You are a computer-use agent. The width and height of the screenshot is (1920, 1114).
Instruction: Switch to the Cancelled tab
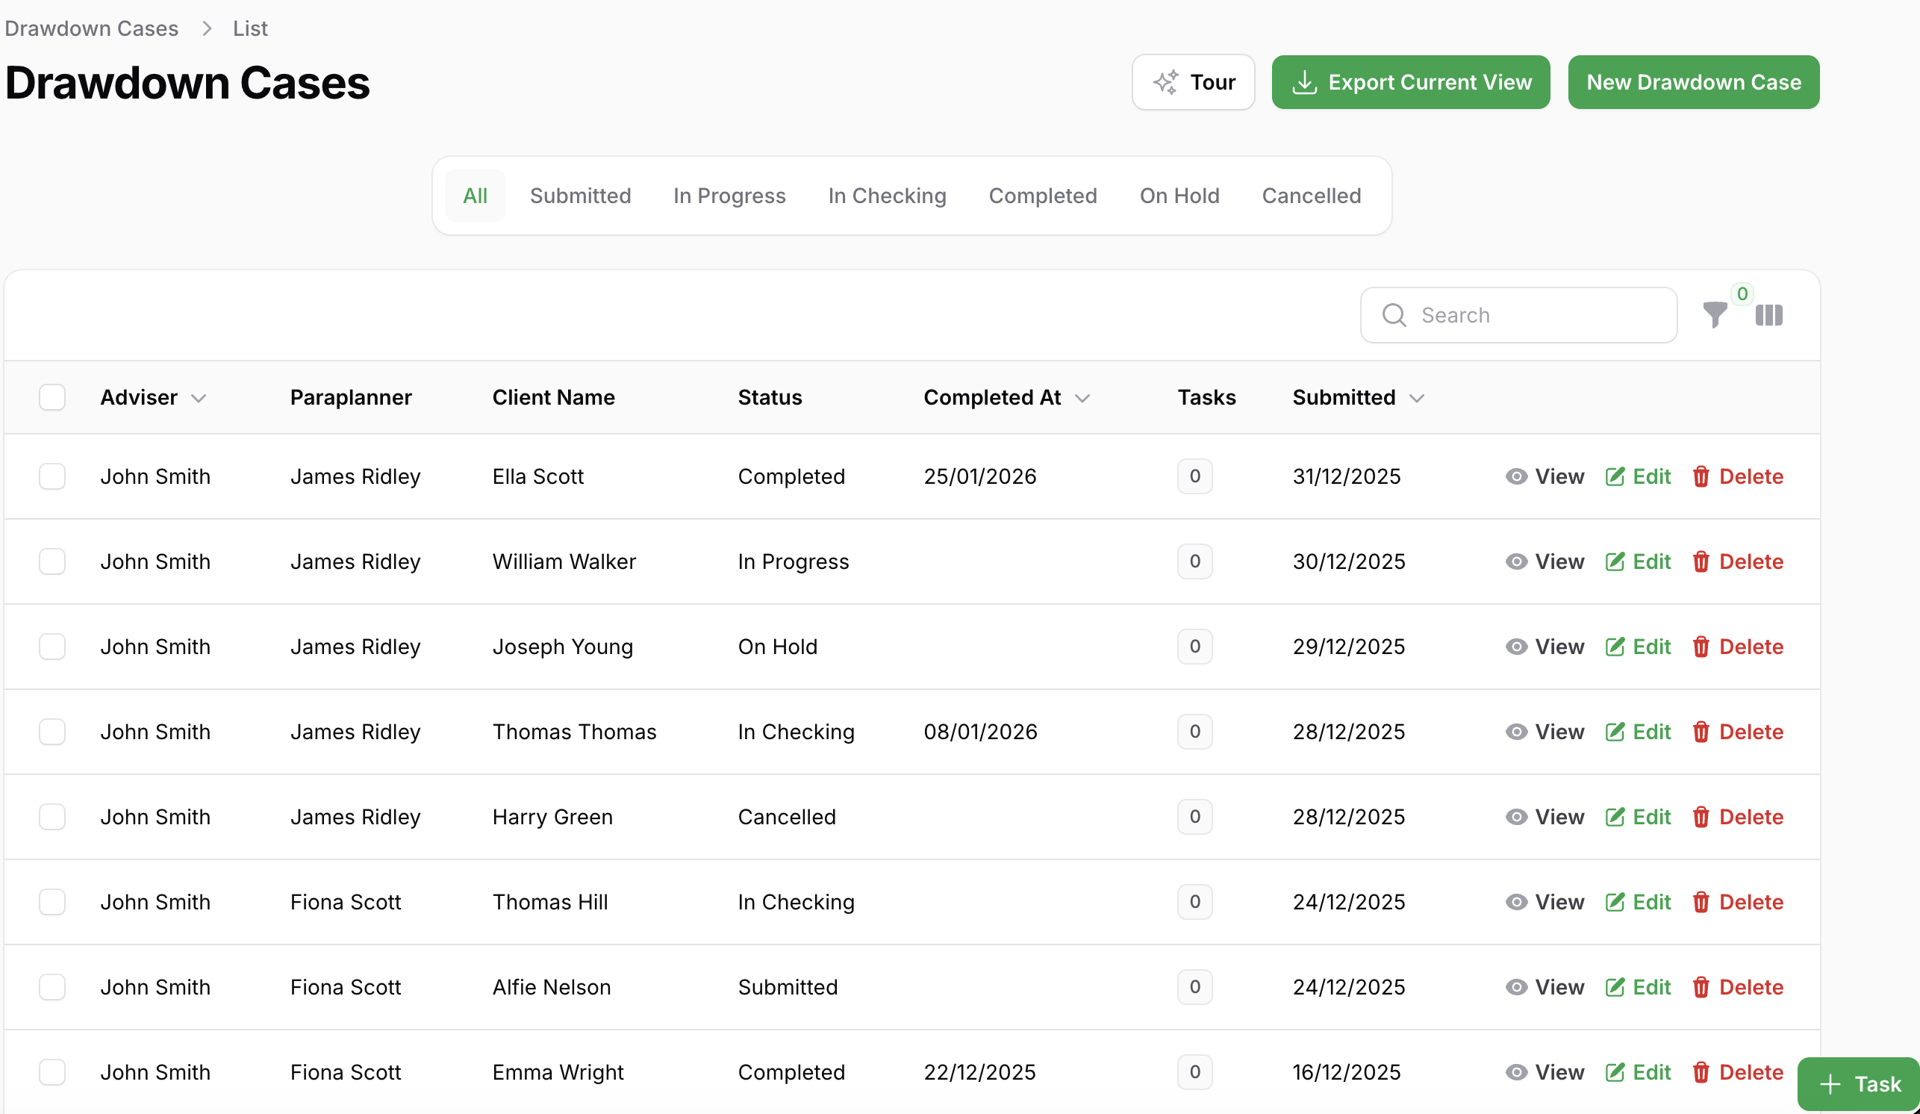point(1310,196)
